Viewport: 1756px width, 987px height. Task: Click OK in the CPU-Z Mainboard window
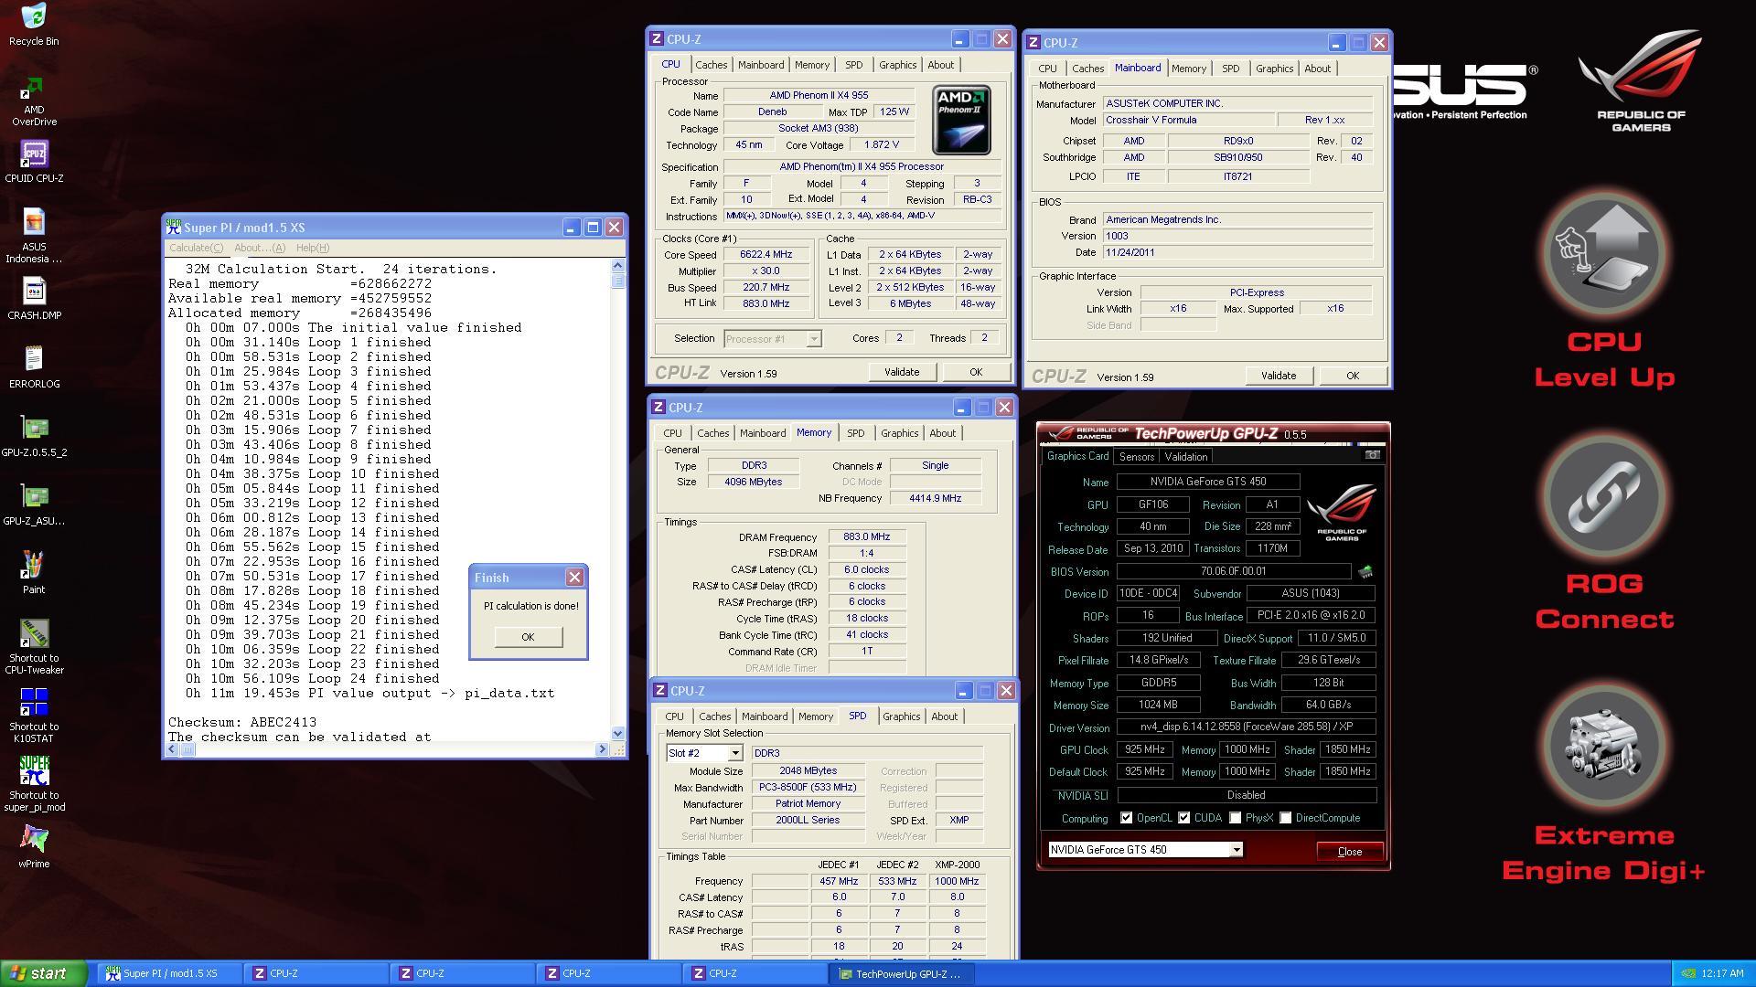(1353, 376)
